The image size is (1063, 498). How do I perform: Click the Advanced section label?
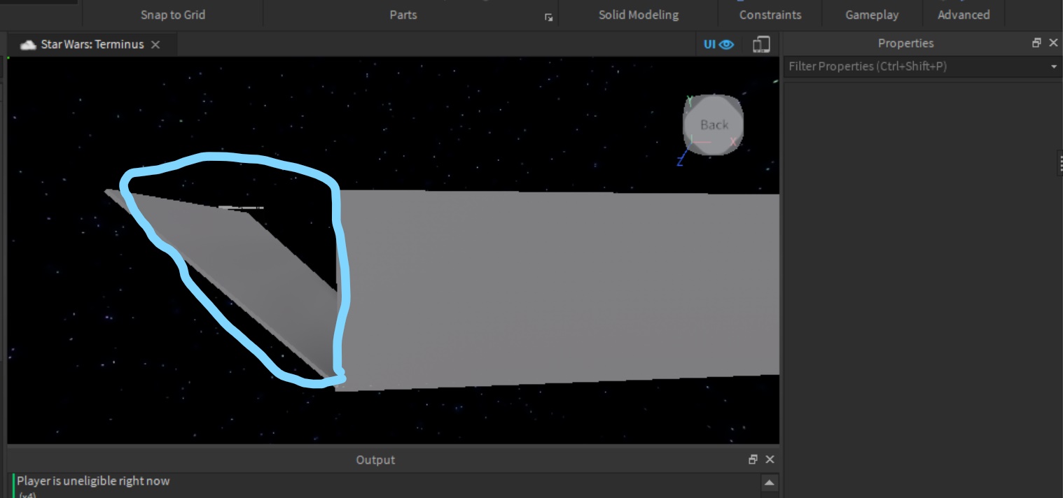(964, 15)
